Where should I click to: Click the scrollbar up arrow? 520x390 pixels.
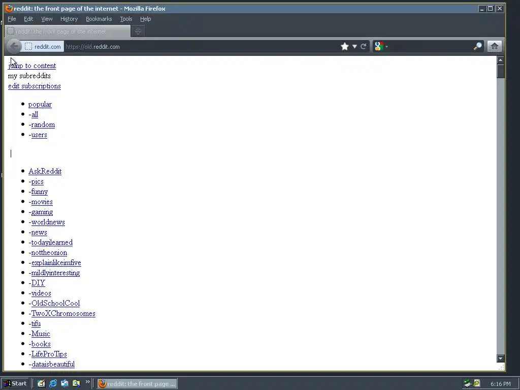pos(500,60)
